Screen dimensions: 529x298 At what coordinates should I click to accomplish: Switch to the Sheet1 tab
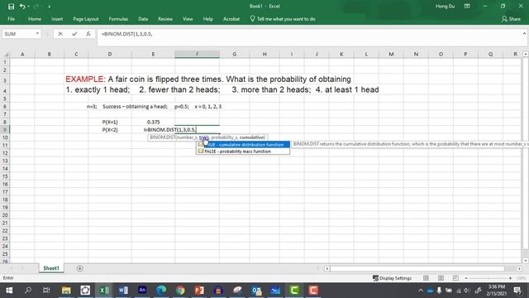(x=51, y=268)
